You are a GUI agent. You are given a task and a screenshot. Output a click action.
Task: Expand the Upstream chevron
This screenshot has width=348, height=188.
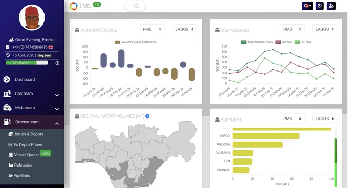57,95
